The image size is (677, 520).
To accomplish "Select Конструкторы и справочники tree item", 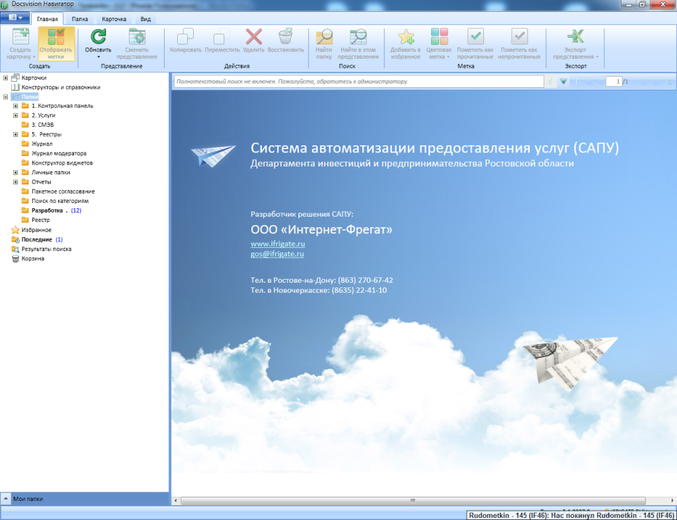I will pyautogui.click(x=61, y=87).
